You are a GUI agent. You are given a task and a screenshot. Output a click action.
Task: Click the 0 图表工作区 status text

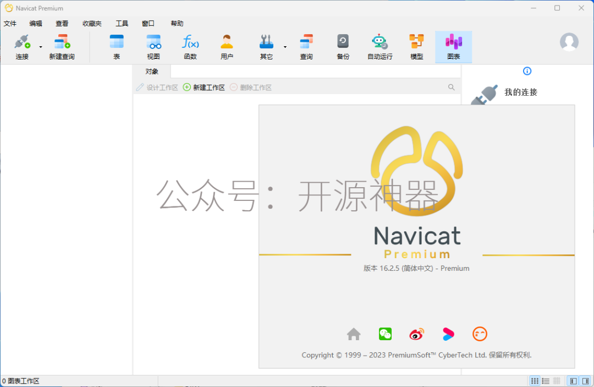tap(21, 381)
